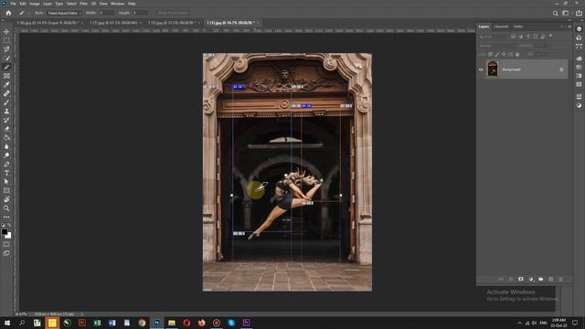Screen dimensions: 585x329
Task: Create a new group in Layers panel
Action: point(540,279)
